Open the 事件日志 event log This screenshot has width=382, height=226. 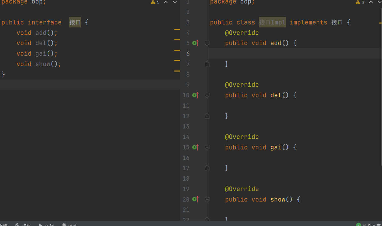pyautogui.click(x=369, y=225)
